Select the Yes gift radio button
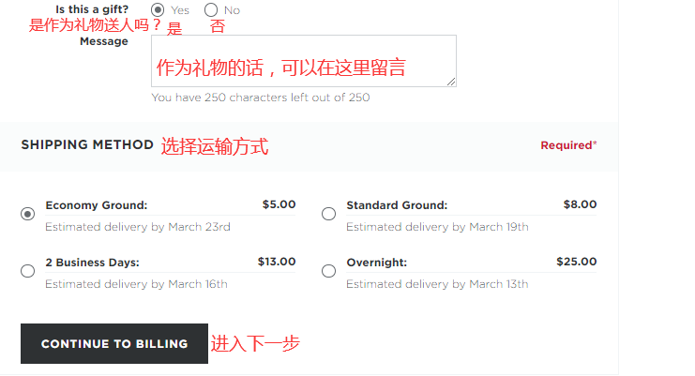Viewport: 695px width, 376px height. (x=158, y=9)
